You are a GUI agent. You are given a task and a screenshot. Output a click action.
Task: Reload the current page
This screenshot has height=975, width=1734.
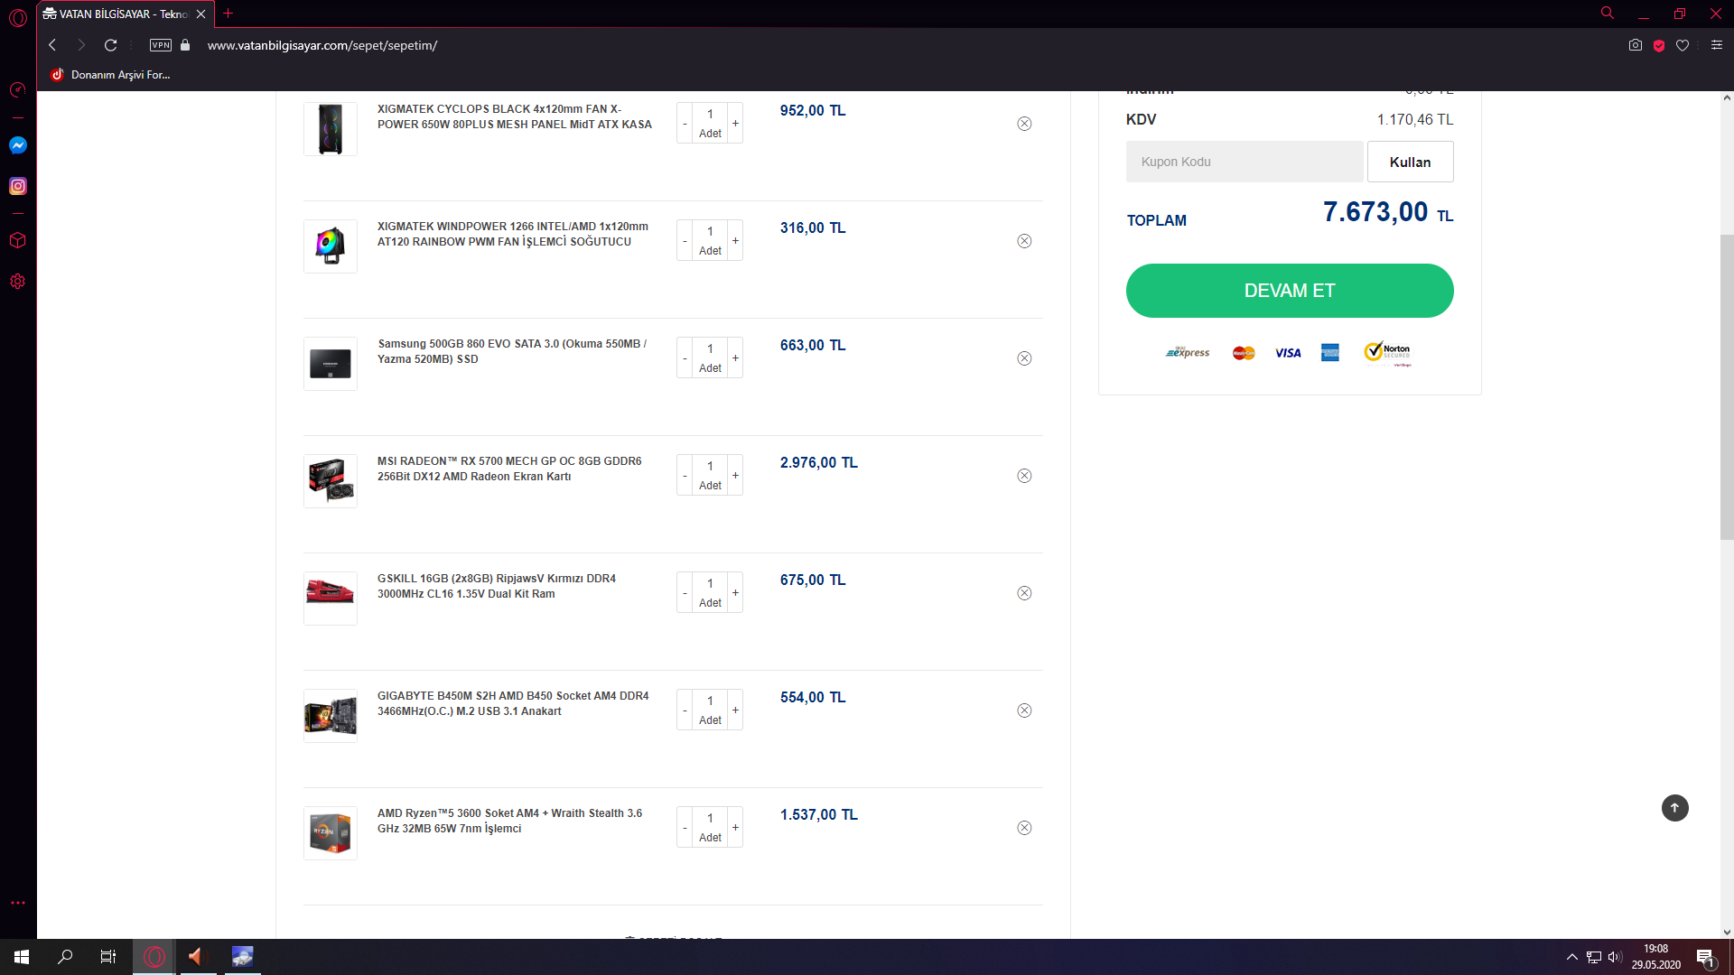tap(110, 45)
